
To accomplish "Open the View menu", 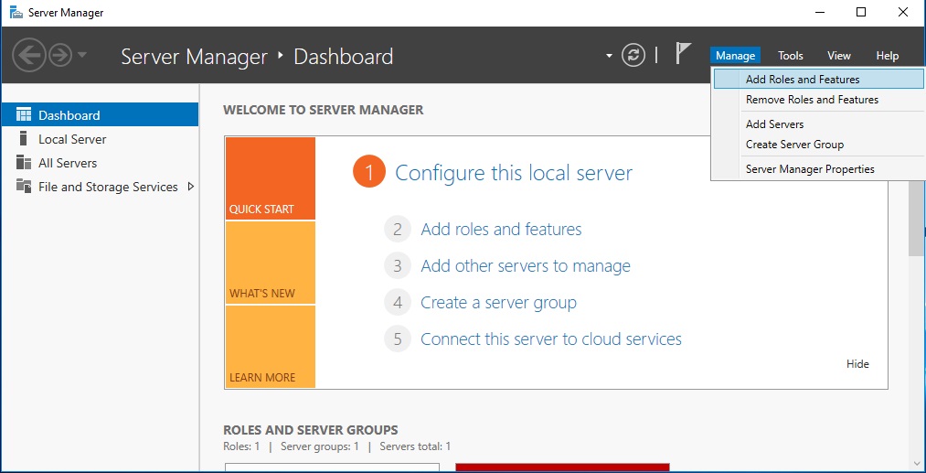I will click(x=838, y=56).
